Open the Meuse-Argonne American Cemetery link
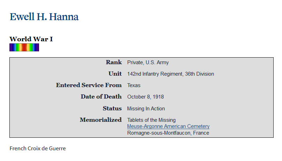The height and width of the screenshot is (161, 282). coord(168,126)
